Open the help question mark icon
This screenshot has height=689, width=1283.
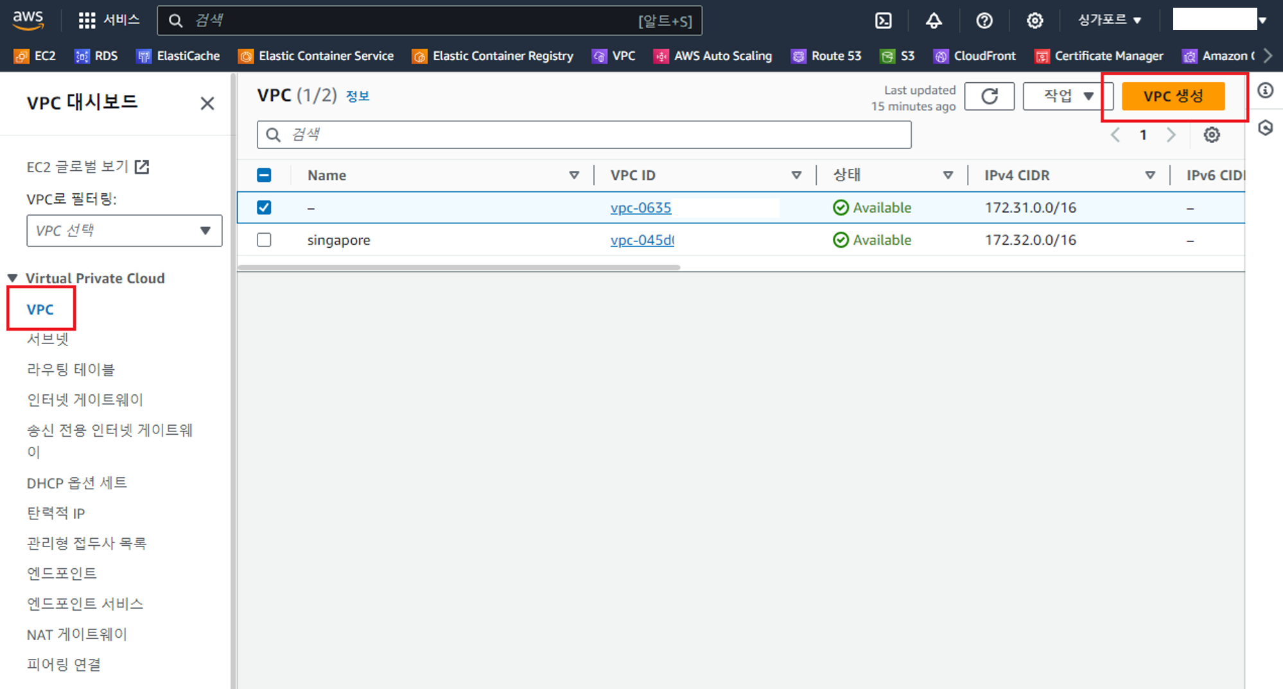pyautogui.click(x=984, y=21)
